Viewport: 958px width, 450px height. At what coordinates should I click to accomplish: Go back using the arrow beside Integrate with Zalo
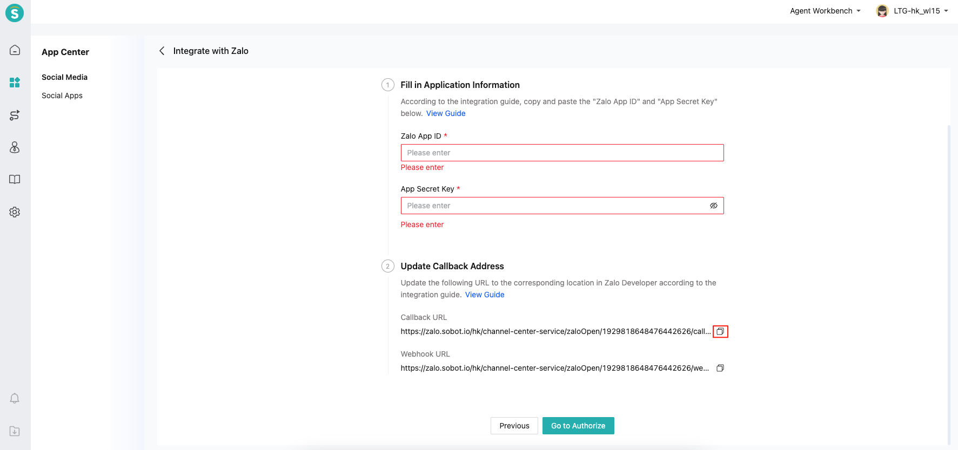click(x=162, y=51)
